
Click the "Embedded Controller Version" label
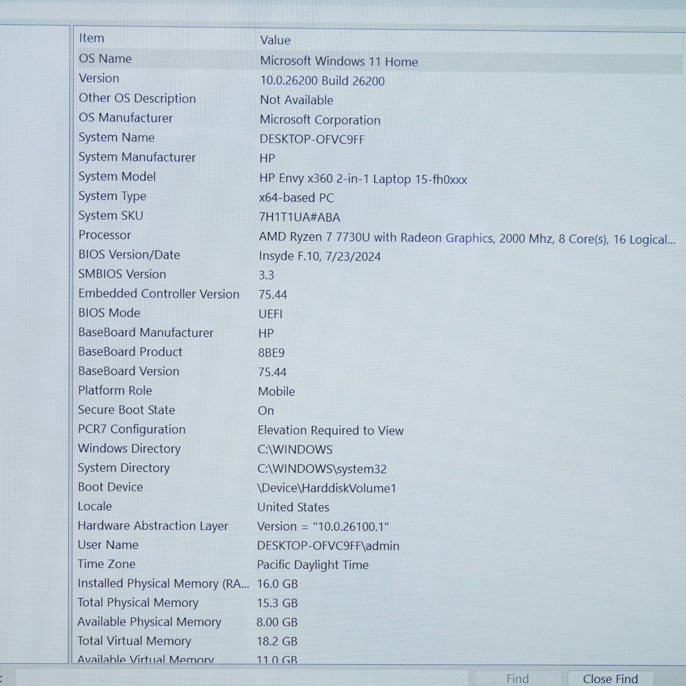[159, 293]
